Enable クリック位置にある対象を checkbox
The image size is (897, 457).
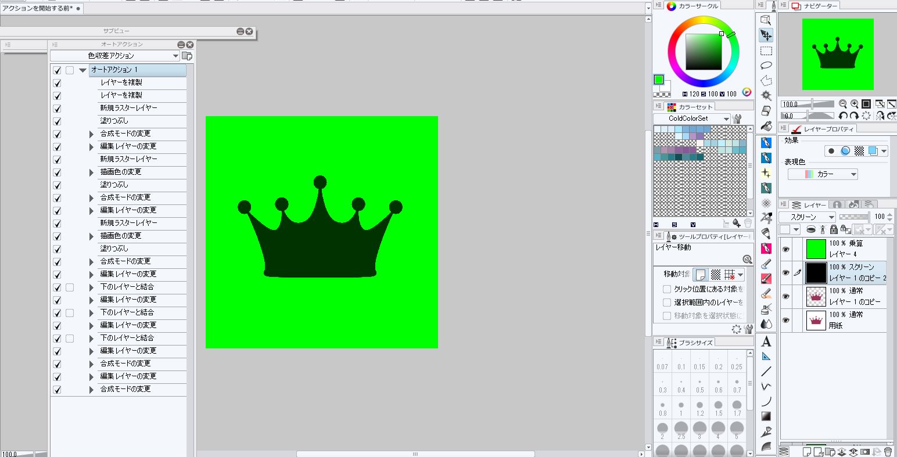[667, 289]
